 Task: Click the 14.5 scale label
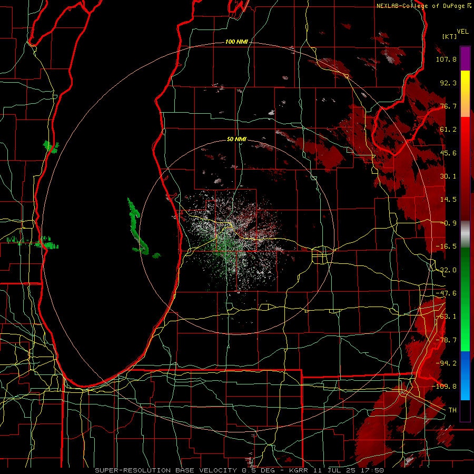[x=448, y=200]
